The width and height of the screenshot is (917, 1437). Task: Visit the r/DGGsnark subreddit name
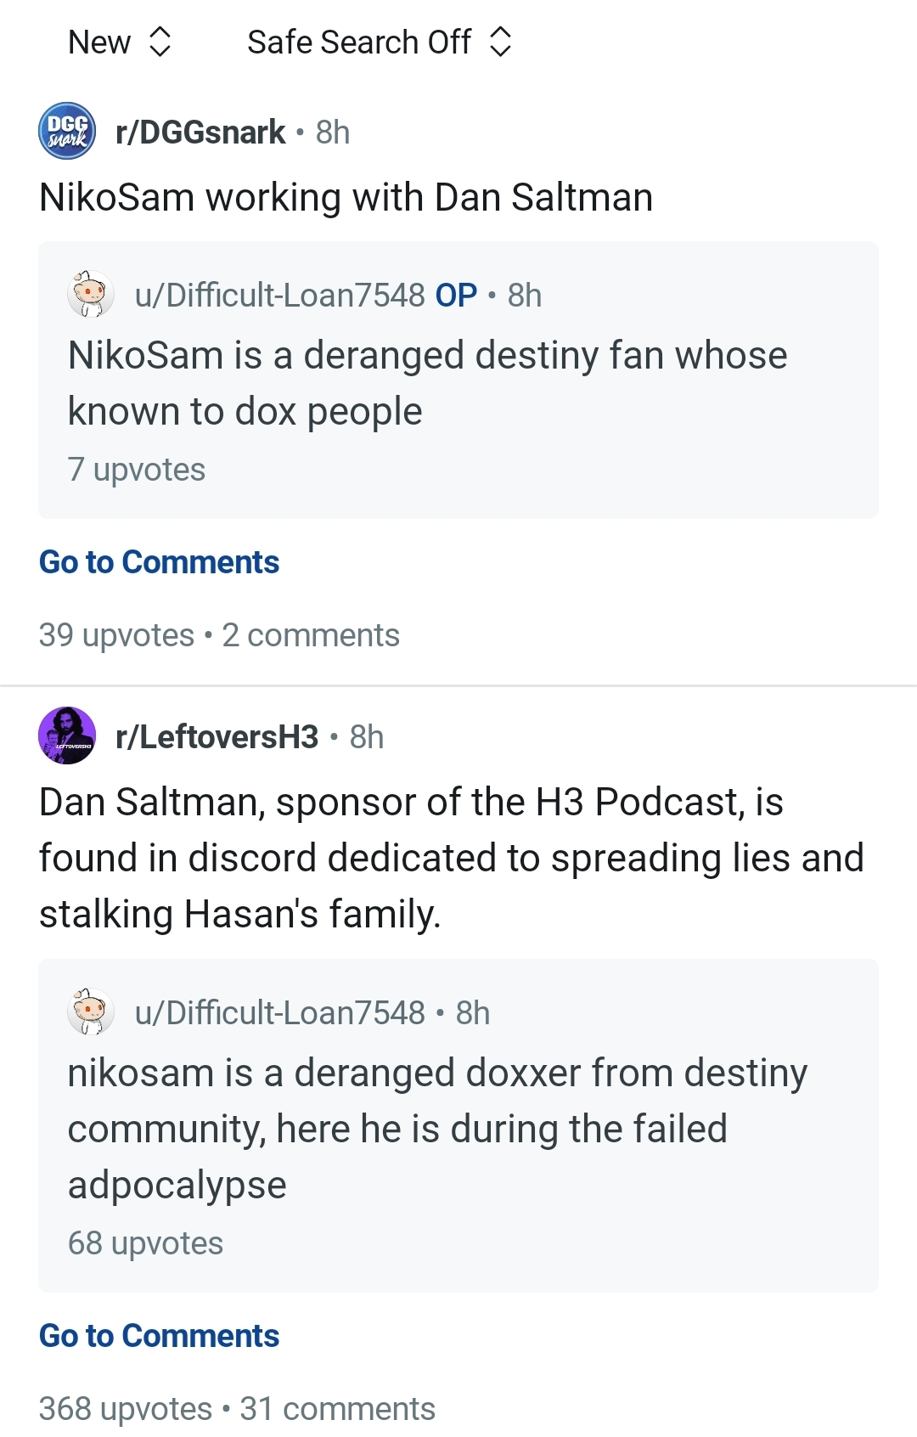coord(200,132)
